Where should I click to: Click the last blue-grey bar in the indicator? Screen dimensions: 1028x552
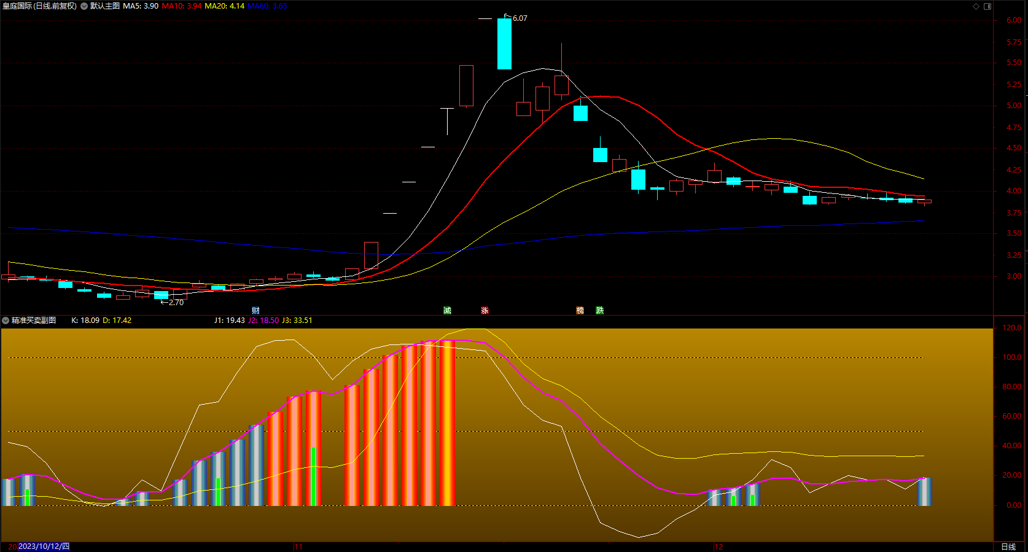coord(924,492)
